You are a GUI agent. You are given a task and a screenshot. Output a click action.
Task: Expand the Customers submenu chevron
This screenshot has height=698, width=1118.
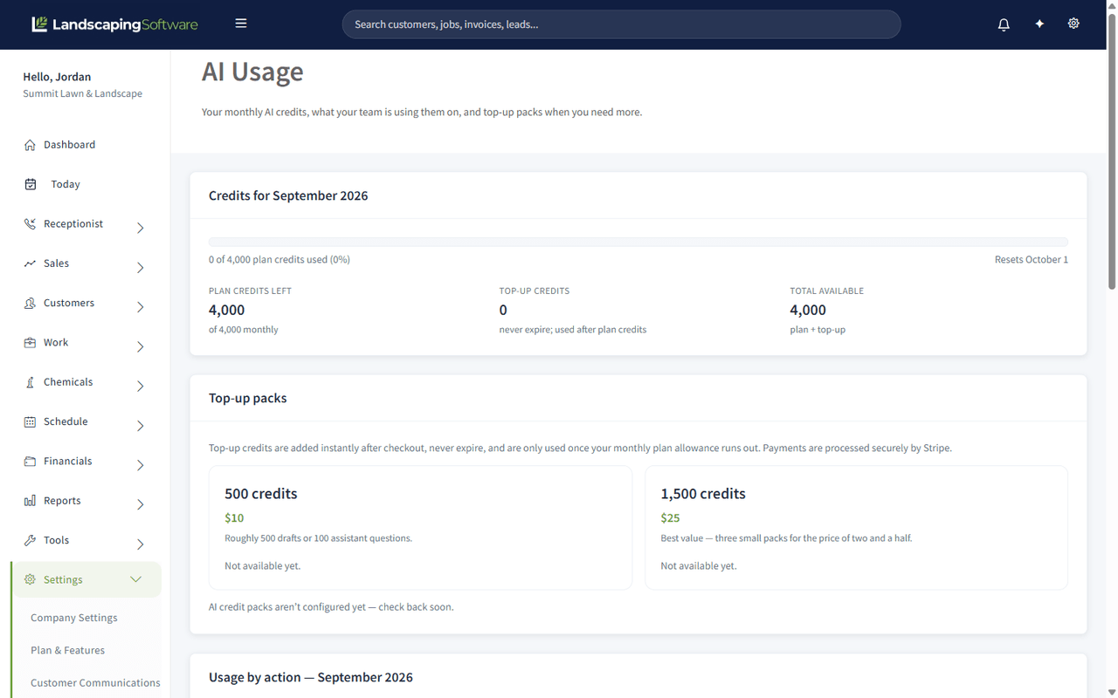141,307
